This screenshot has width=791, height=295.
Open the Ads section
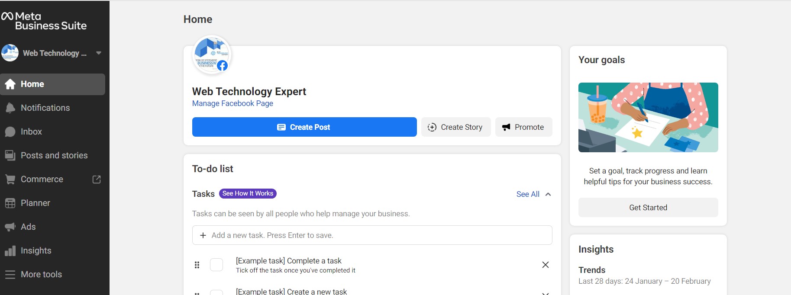[x=52, y=227]
